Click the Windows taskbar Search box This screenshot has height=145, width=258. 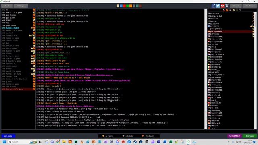point(22,142)
